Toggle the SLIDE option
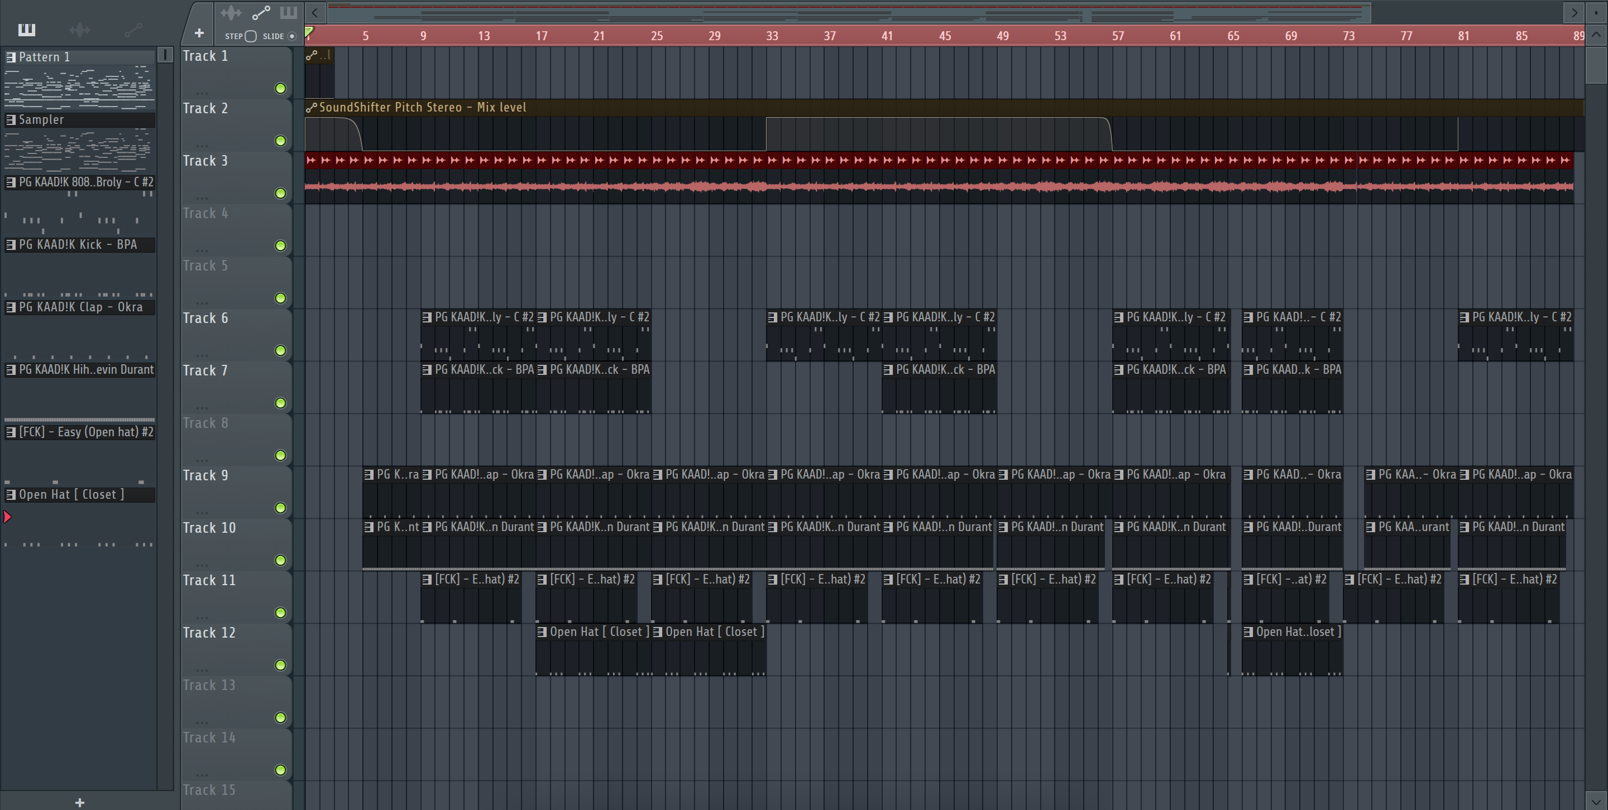The width and height of the screenshot is (1608, 810). [x=291, y=36]
